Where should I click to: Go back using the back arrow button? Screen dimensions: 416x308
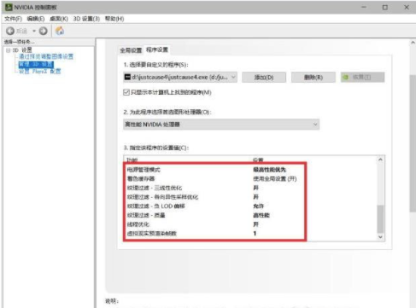pos(10,31)
